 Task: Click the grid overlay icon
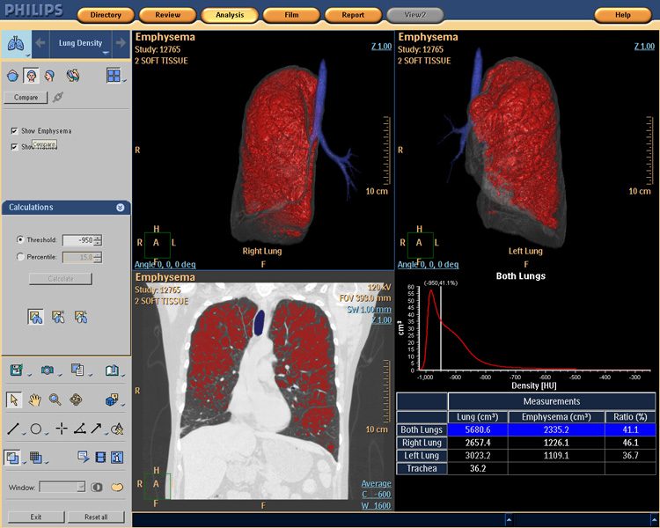36,458
